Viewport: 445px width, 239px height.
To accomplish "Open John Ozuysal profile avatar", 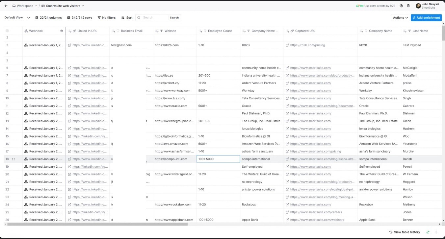I will coord(418,6).
